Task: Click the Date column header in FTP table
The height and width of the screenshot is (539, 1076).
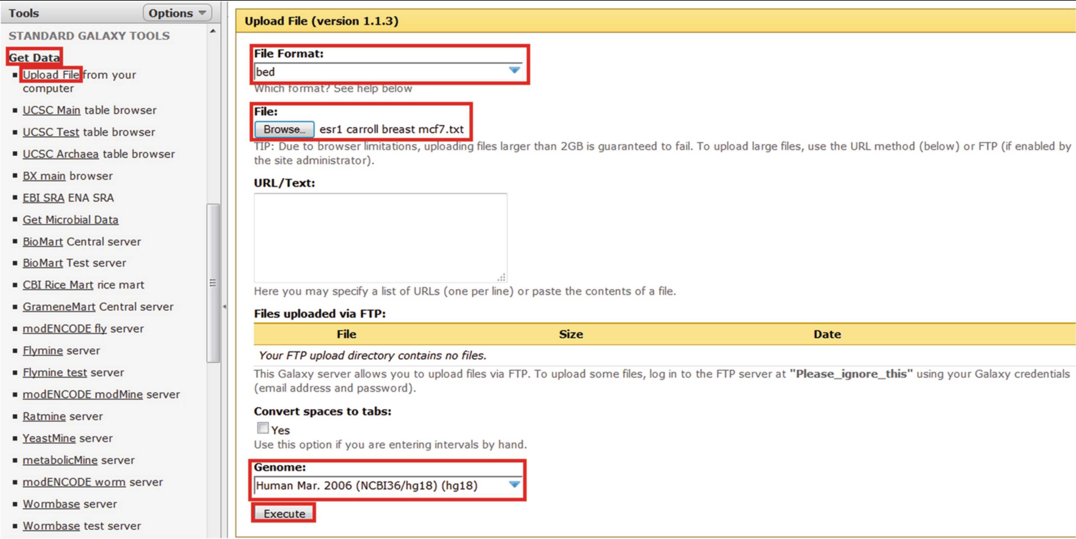Action: point(827,334)
